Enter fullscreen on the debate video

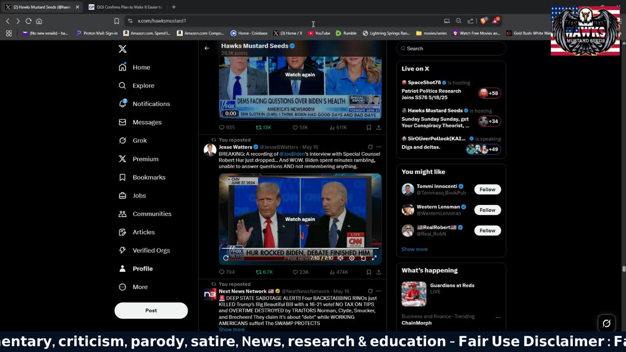374,258
